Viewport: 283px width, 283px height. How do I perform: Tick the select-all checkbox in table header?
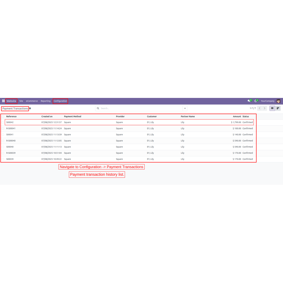(3, 117)
